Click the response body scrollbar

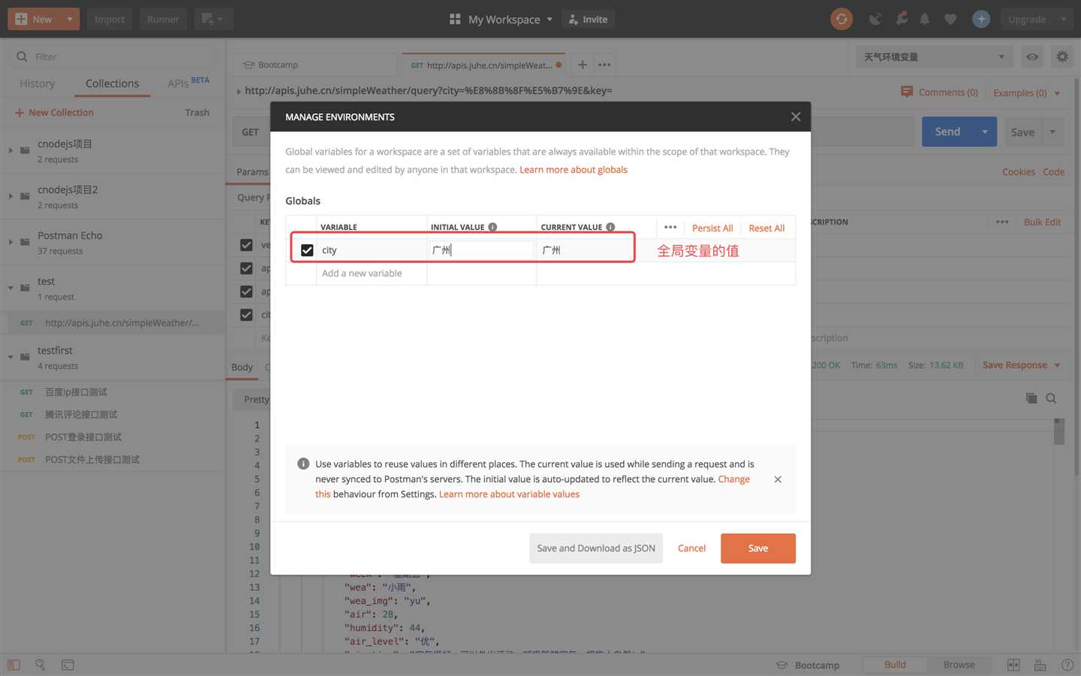pyautogui.click(x=1059, y=432)
